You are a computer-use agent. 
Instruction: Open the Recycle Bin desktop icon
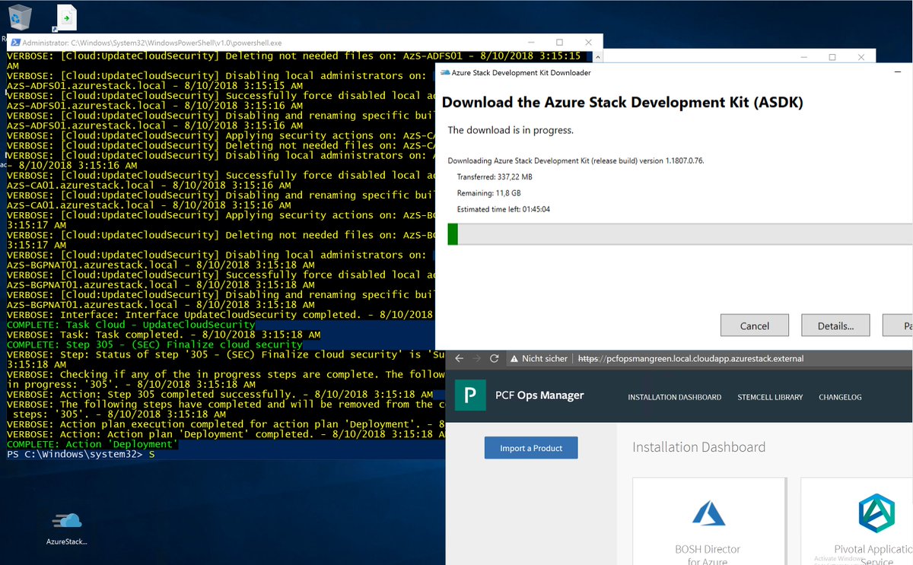pos(20,17)
